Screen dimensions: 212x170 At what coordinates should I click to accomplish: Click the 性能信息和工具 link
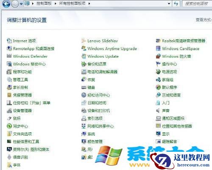point(26,142)
